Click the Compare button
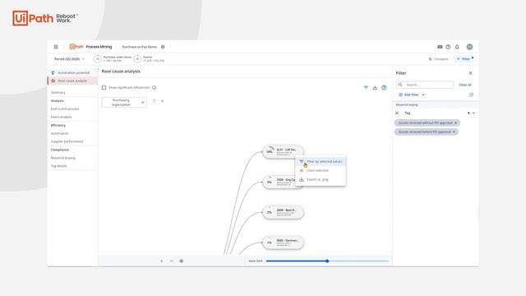Screen dimensions: 526x296 point(439,58)
